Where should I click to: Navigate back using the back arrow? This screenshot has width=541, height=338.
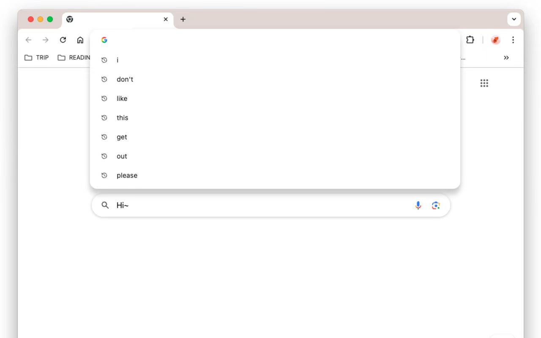(28, 40)
